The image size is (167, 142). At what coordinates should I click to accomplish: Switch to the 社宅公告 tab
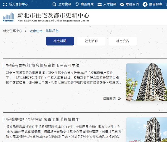[123, 41]
